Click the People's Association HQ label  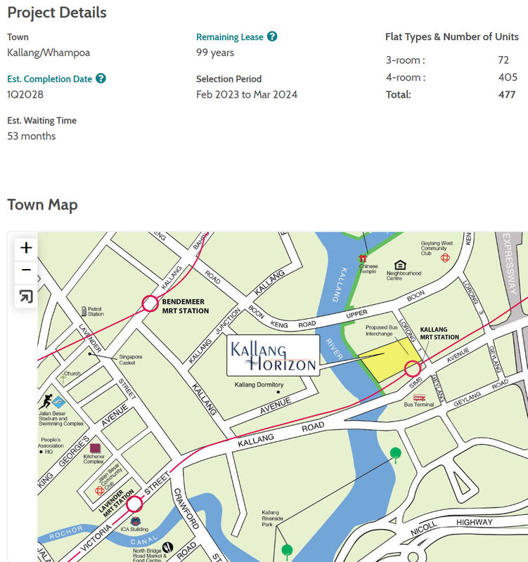(x=51, y=445)
